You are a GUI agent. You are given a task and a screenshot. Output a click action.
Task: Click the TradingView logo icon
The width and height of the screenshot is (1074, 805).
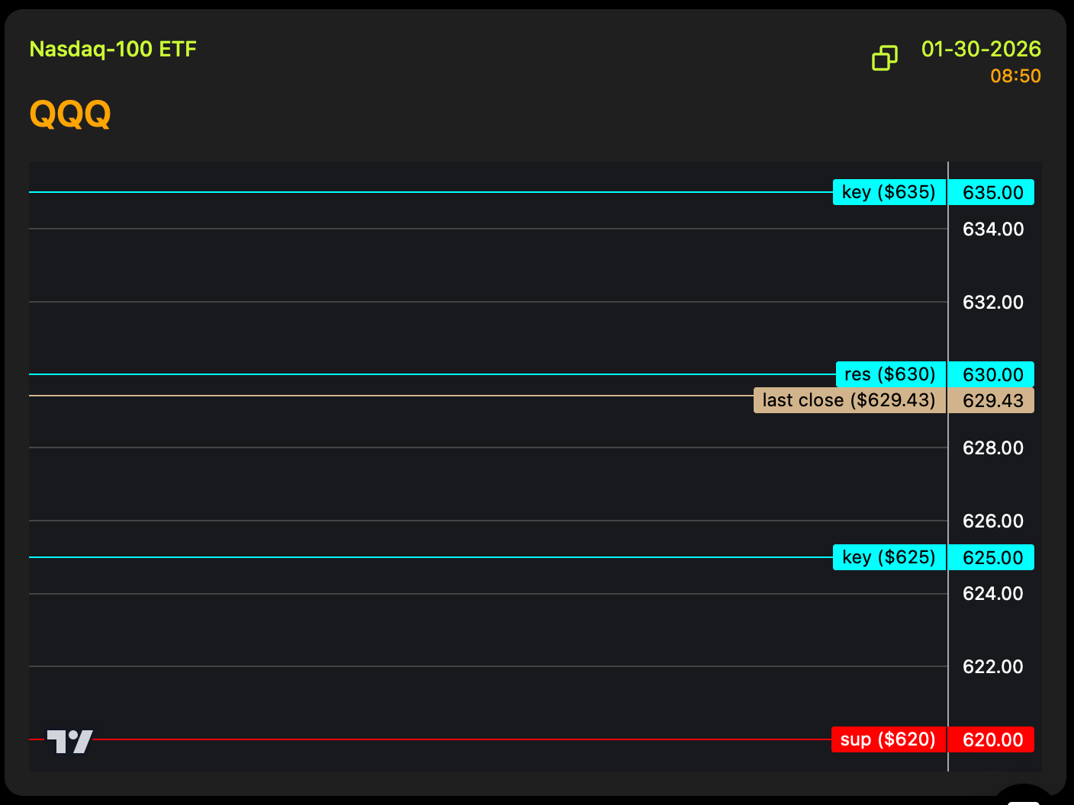tap(69, 741)
